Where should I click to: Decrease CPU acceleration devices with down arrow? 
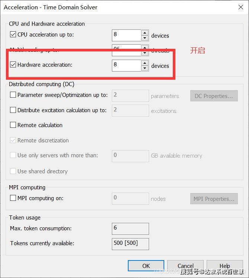tap(145, 38)
